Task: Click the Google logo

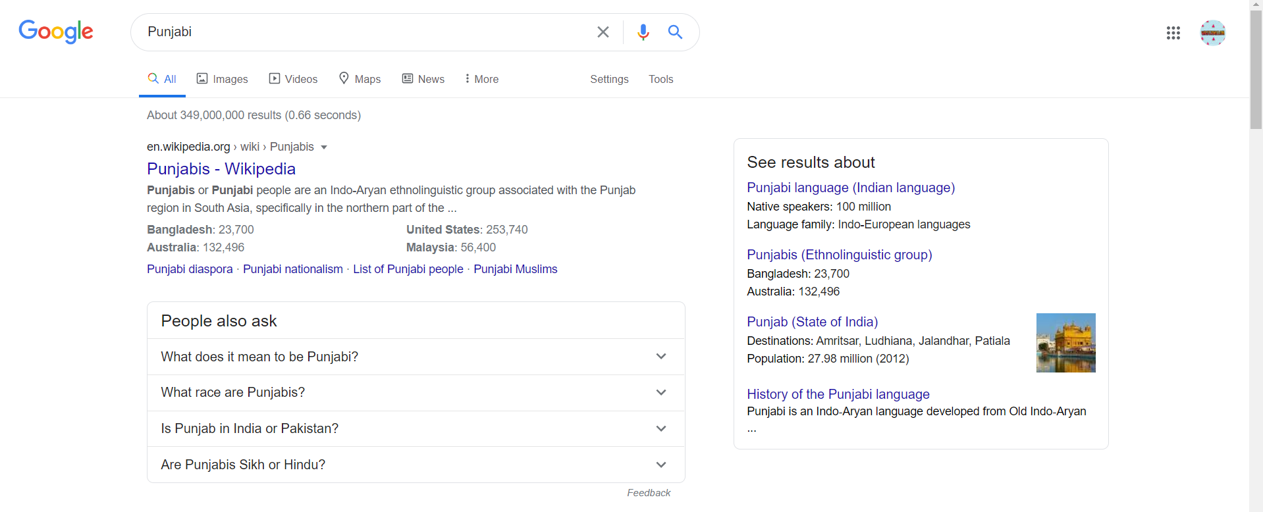Action: point(56,31)
